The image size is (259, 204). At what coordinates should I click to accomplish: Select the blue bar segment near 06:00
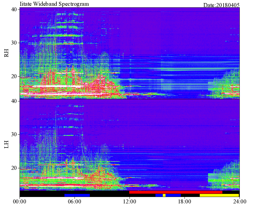[x=77, y=195]
